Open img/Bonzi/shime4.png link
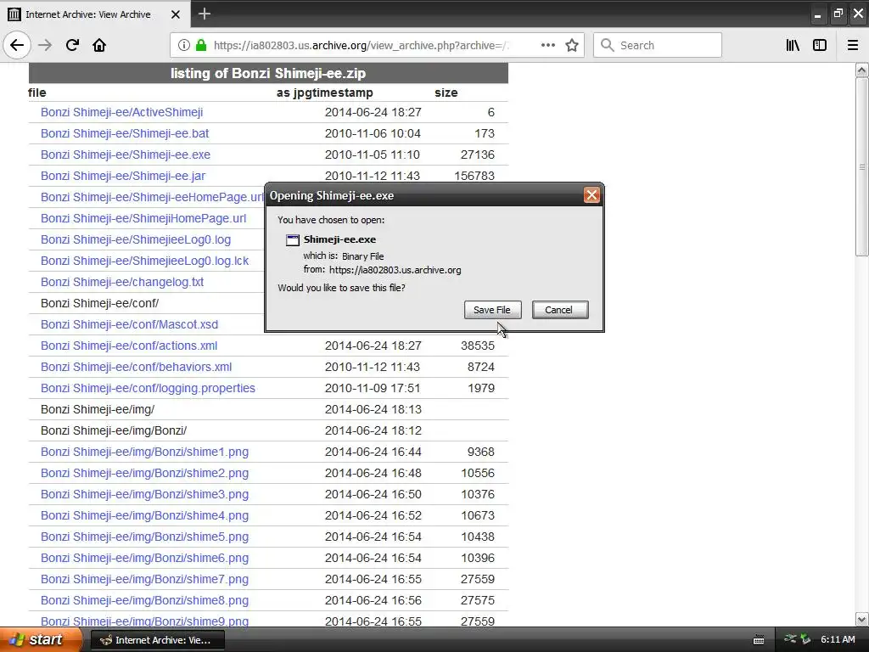Viewport: 869px width, 652px height. tap(144, 515)
